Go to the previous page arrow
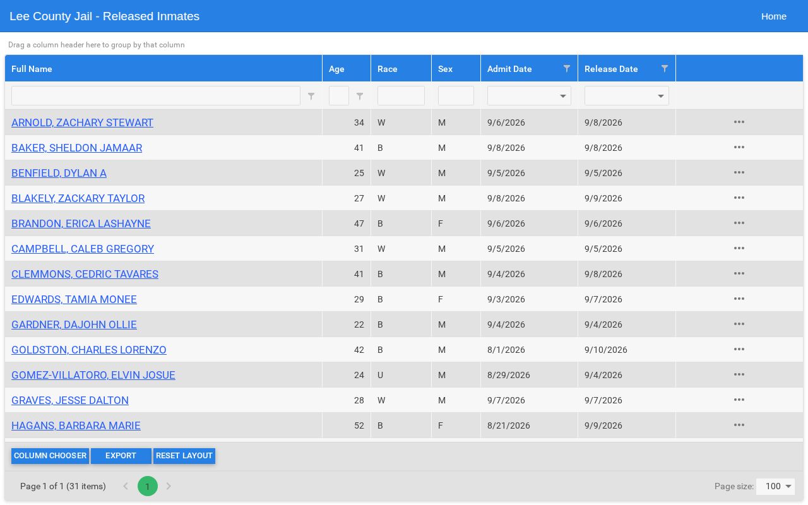Image resolution: width=808 pixels, height=505 pixels. (126, 486)
